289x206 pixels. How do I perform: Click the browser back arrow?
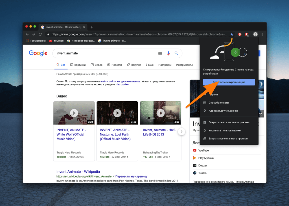27,34
